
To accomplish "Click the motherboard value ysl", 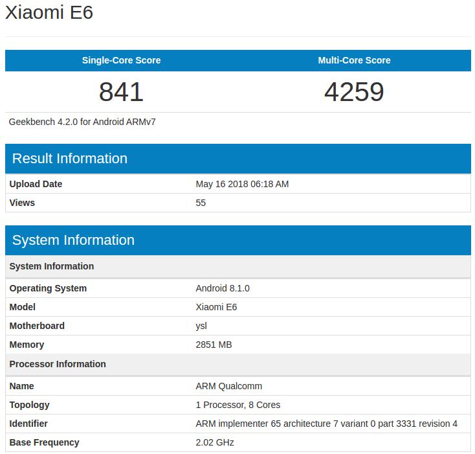I will [x=201, y=326].
